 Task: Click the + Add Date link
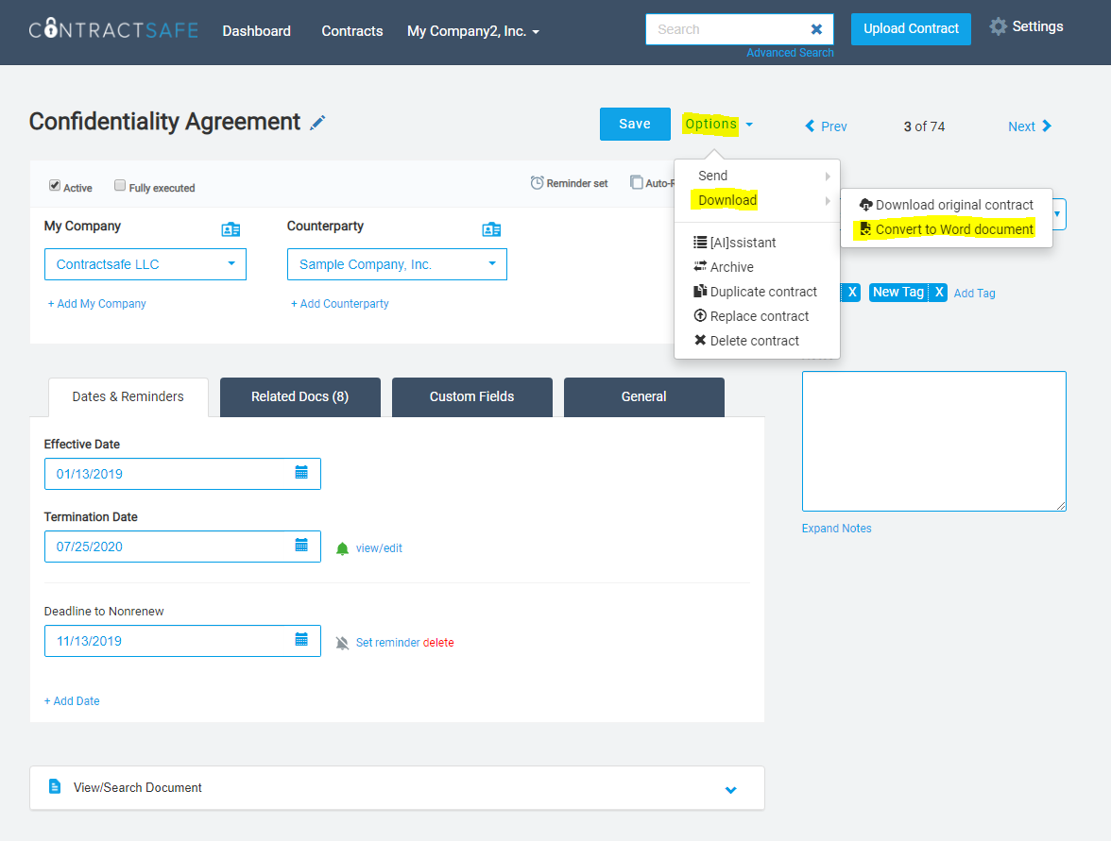coord(72,700)
